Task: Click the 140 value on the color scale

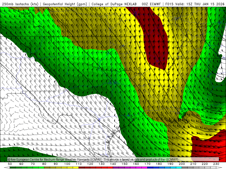Action: coord(113,164)
